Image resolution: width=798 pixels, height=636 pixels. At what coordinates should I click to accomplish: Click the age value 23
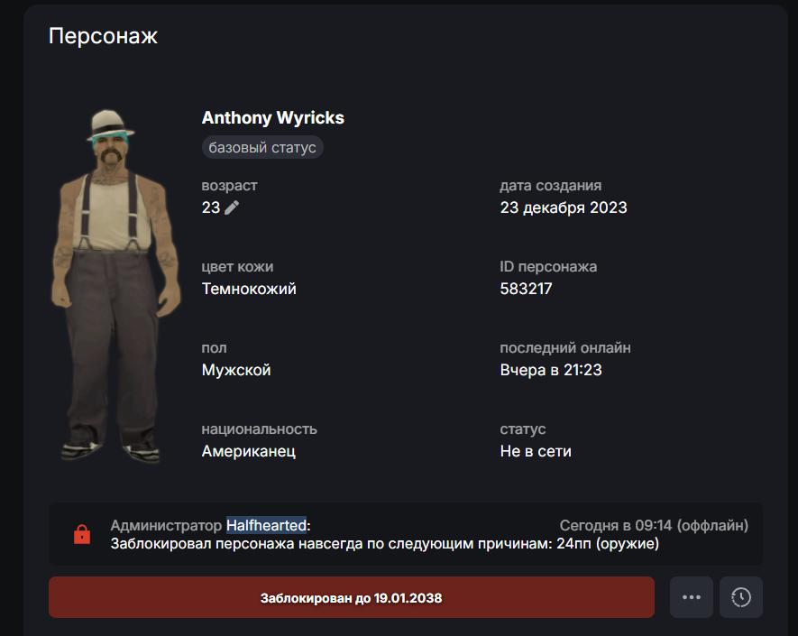[x=211, y=207]
